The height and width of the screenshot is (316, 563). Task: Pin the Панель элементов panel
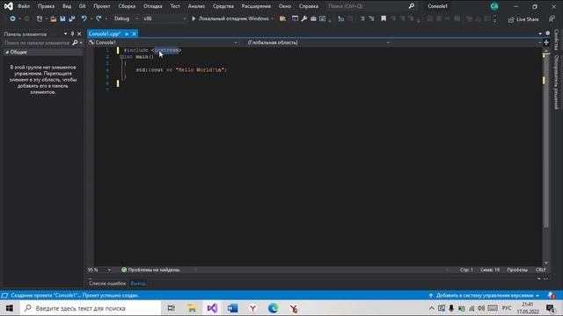pos(72,34)
